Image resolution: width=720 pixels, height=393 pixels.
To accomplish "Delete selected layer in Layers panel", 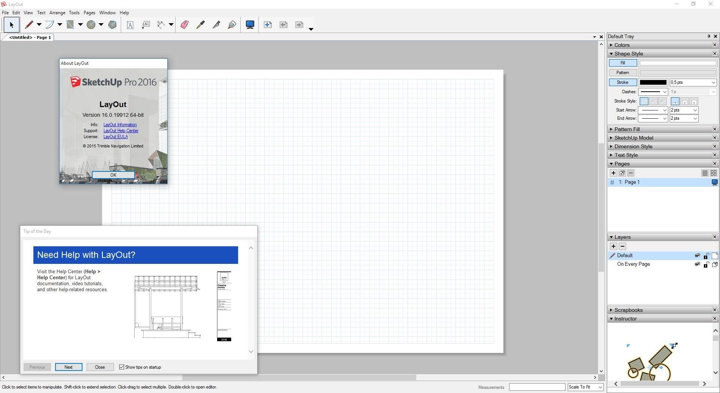I will (622, 246).
